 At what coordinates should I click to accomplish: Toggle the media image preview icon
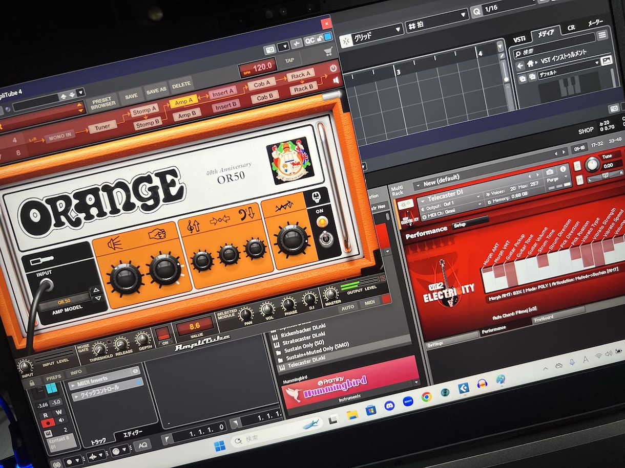[x=606, y=60]
